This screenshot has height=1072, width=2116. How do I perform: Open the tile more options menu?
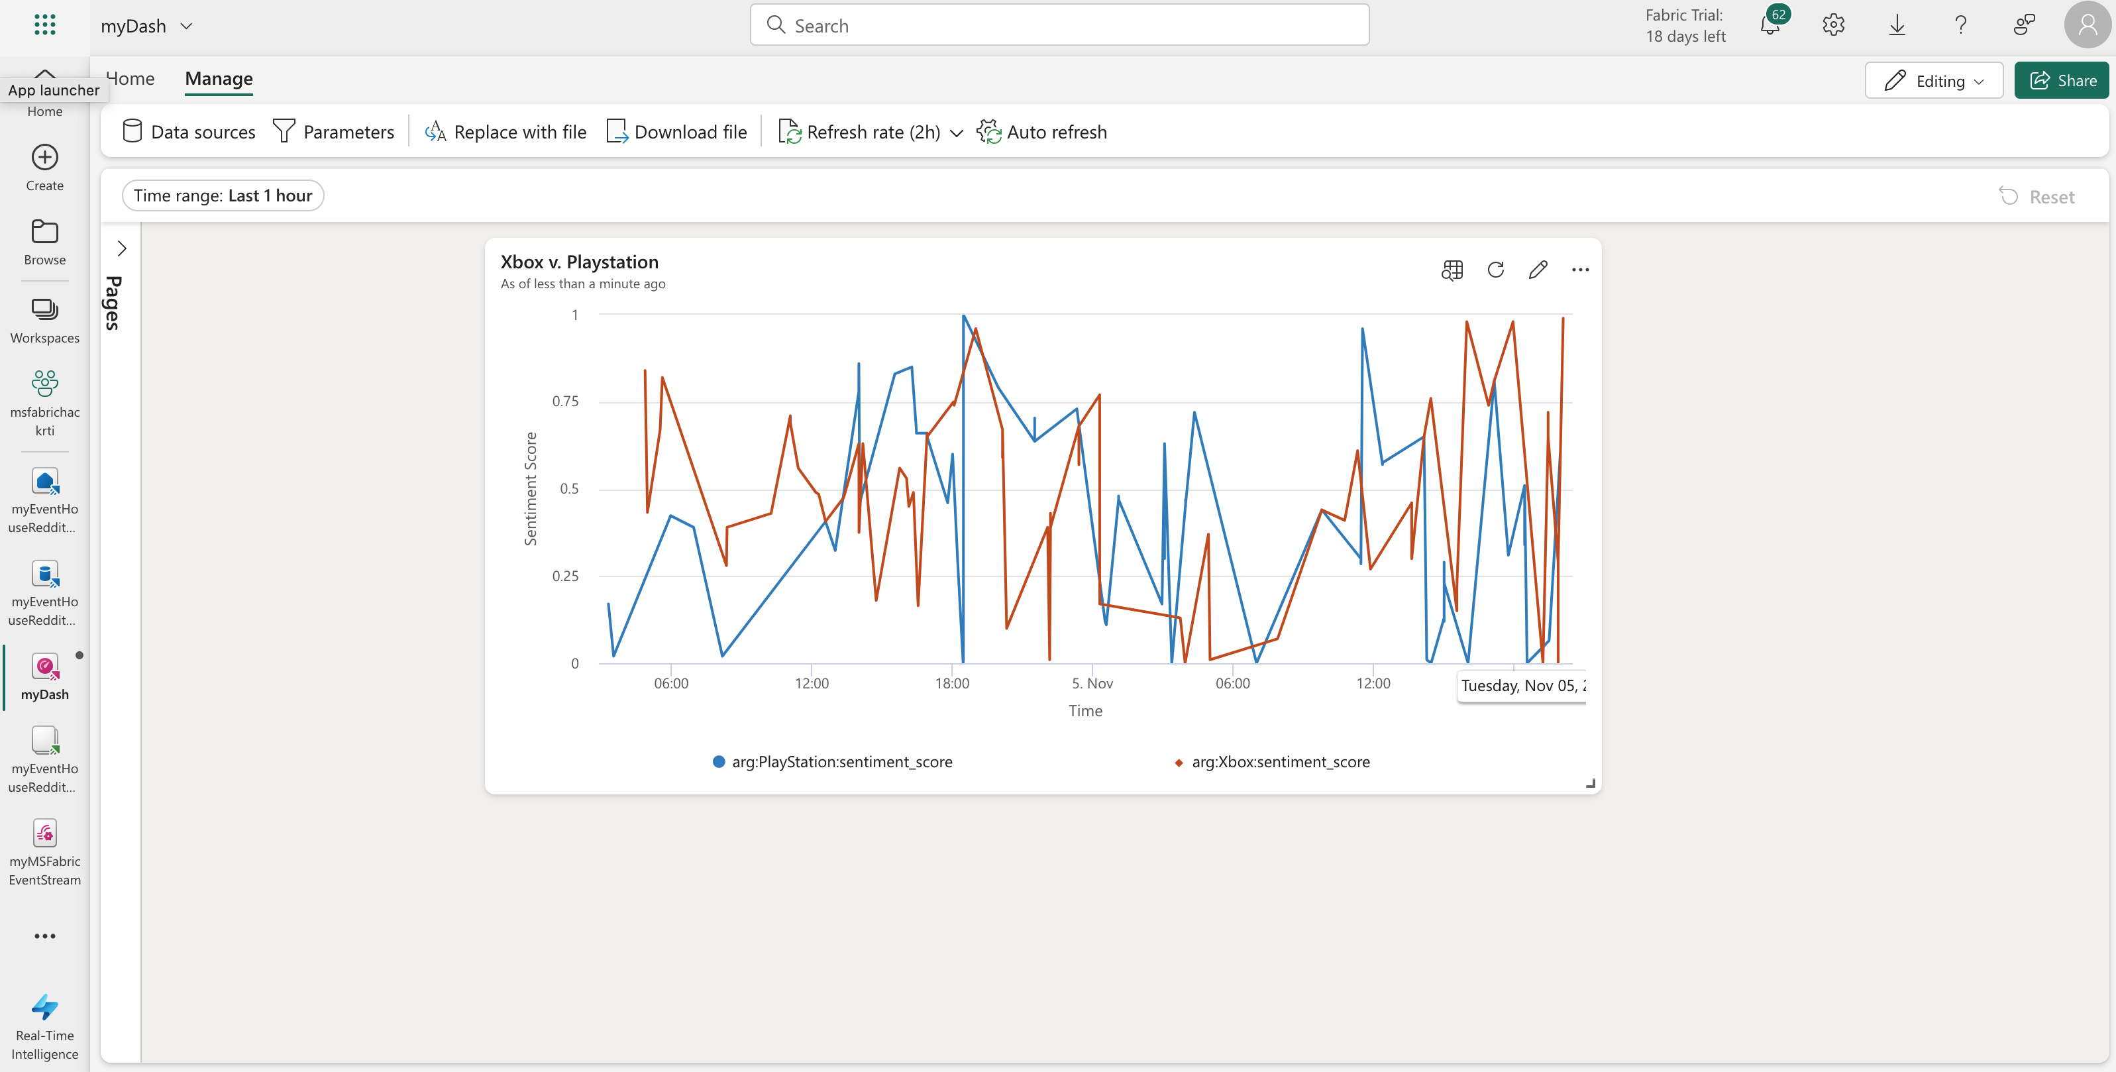[1579, 270]
